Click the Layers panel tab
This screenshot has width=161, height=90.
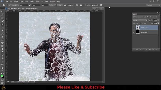point(134,14)
